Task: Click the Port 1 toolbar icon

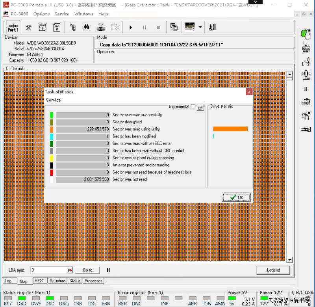Action: point(13,27)
